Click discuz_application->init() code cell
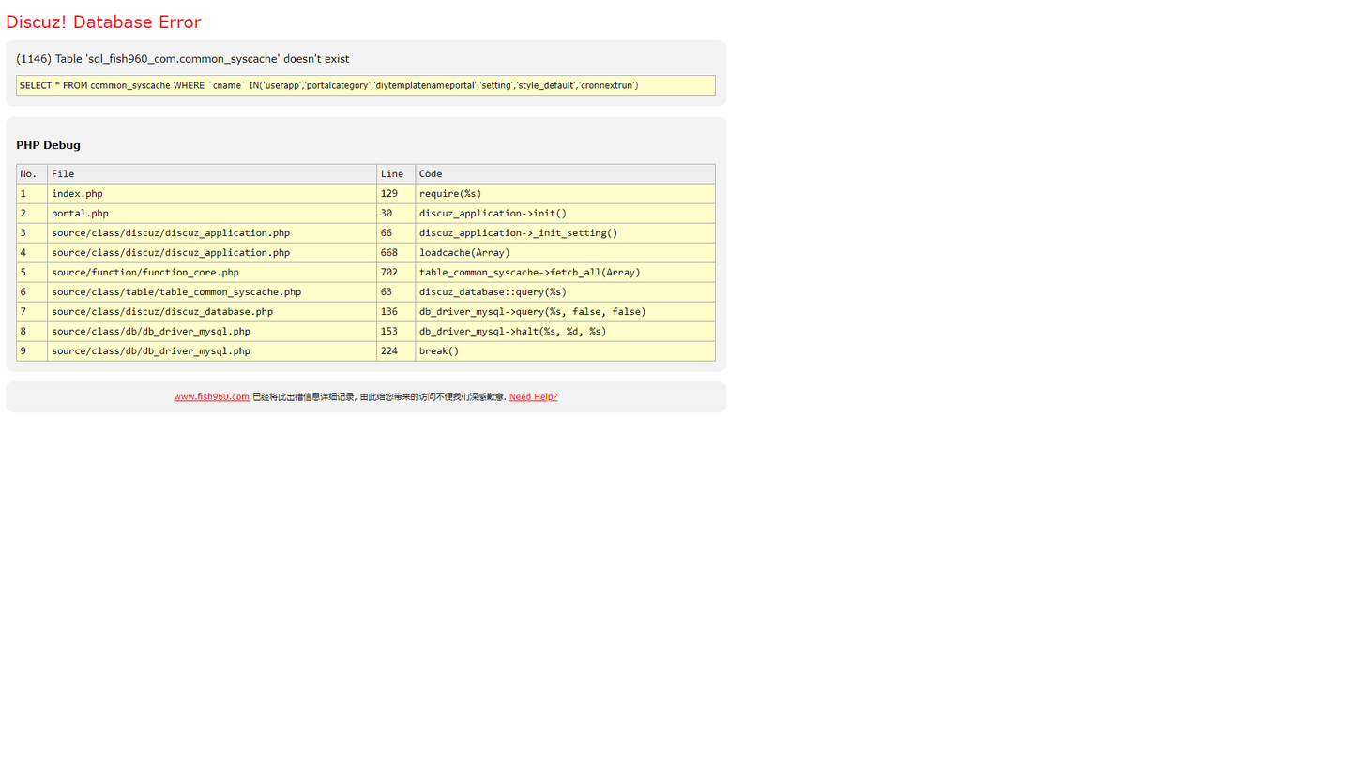 coord(566,214)
